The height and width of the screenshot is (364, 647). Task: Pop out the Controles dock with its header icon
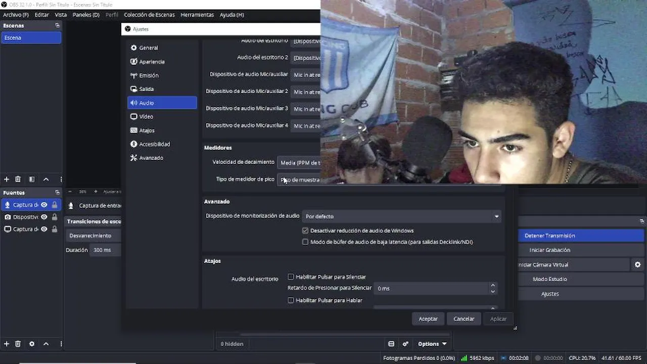coord(642,221)
